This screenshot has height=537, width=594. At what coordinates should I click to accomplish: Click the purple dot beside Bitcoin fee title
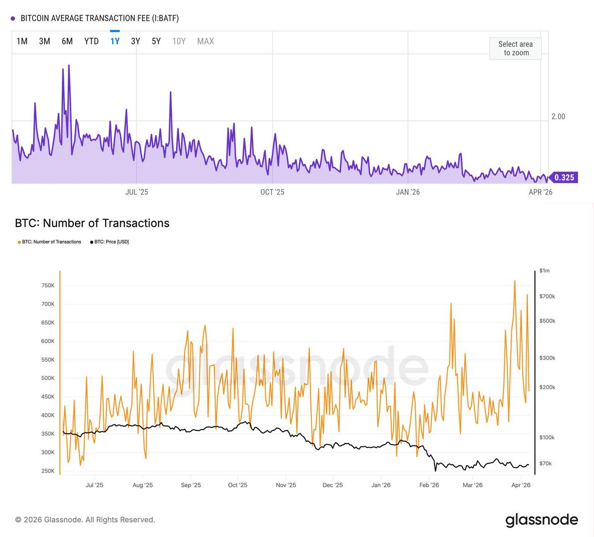tap(13, 19)
